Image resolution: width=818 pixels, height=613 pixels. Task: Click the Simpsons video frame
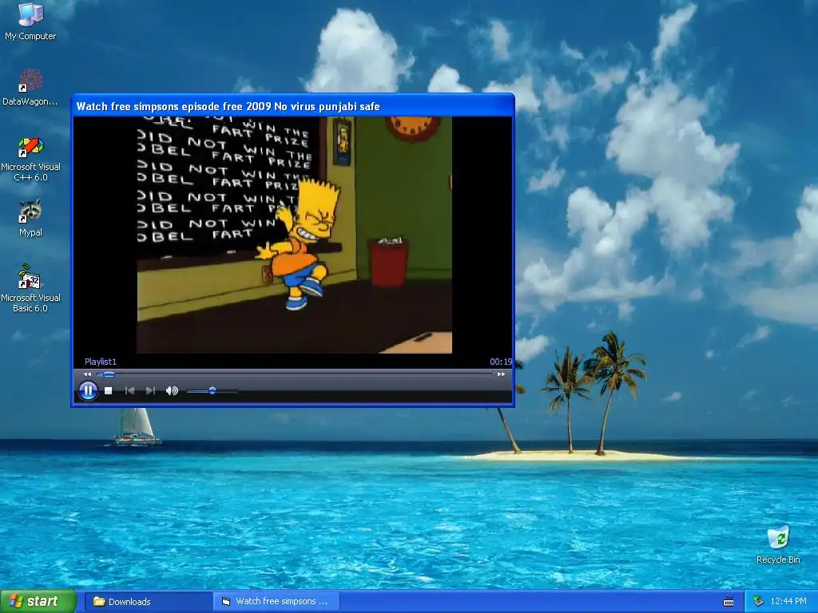(x=294, y=235)
